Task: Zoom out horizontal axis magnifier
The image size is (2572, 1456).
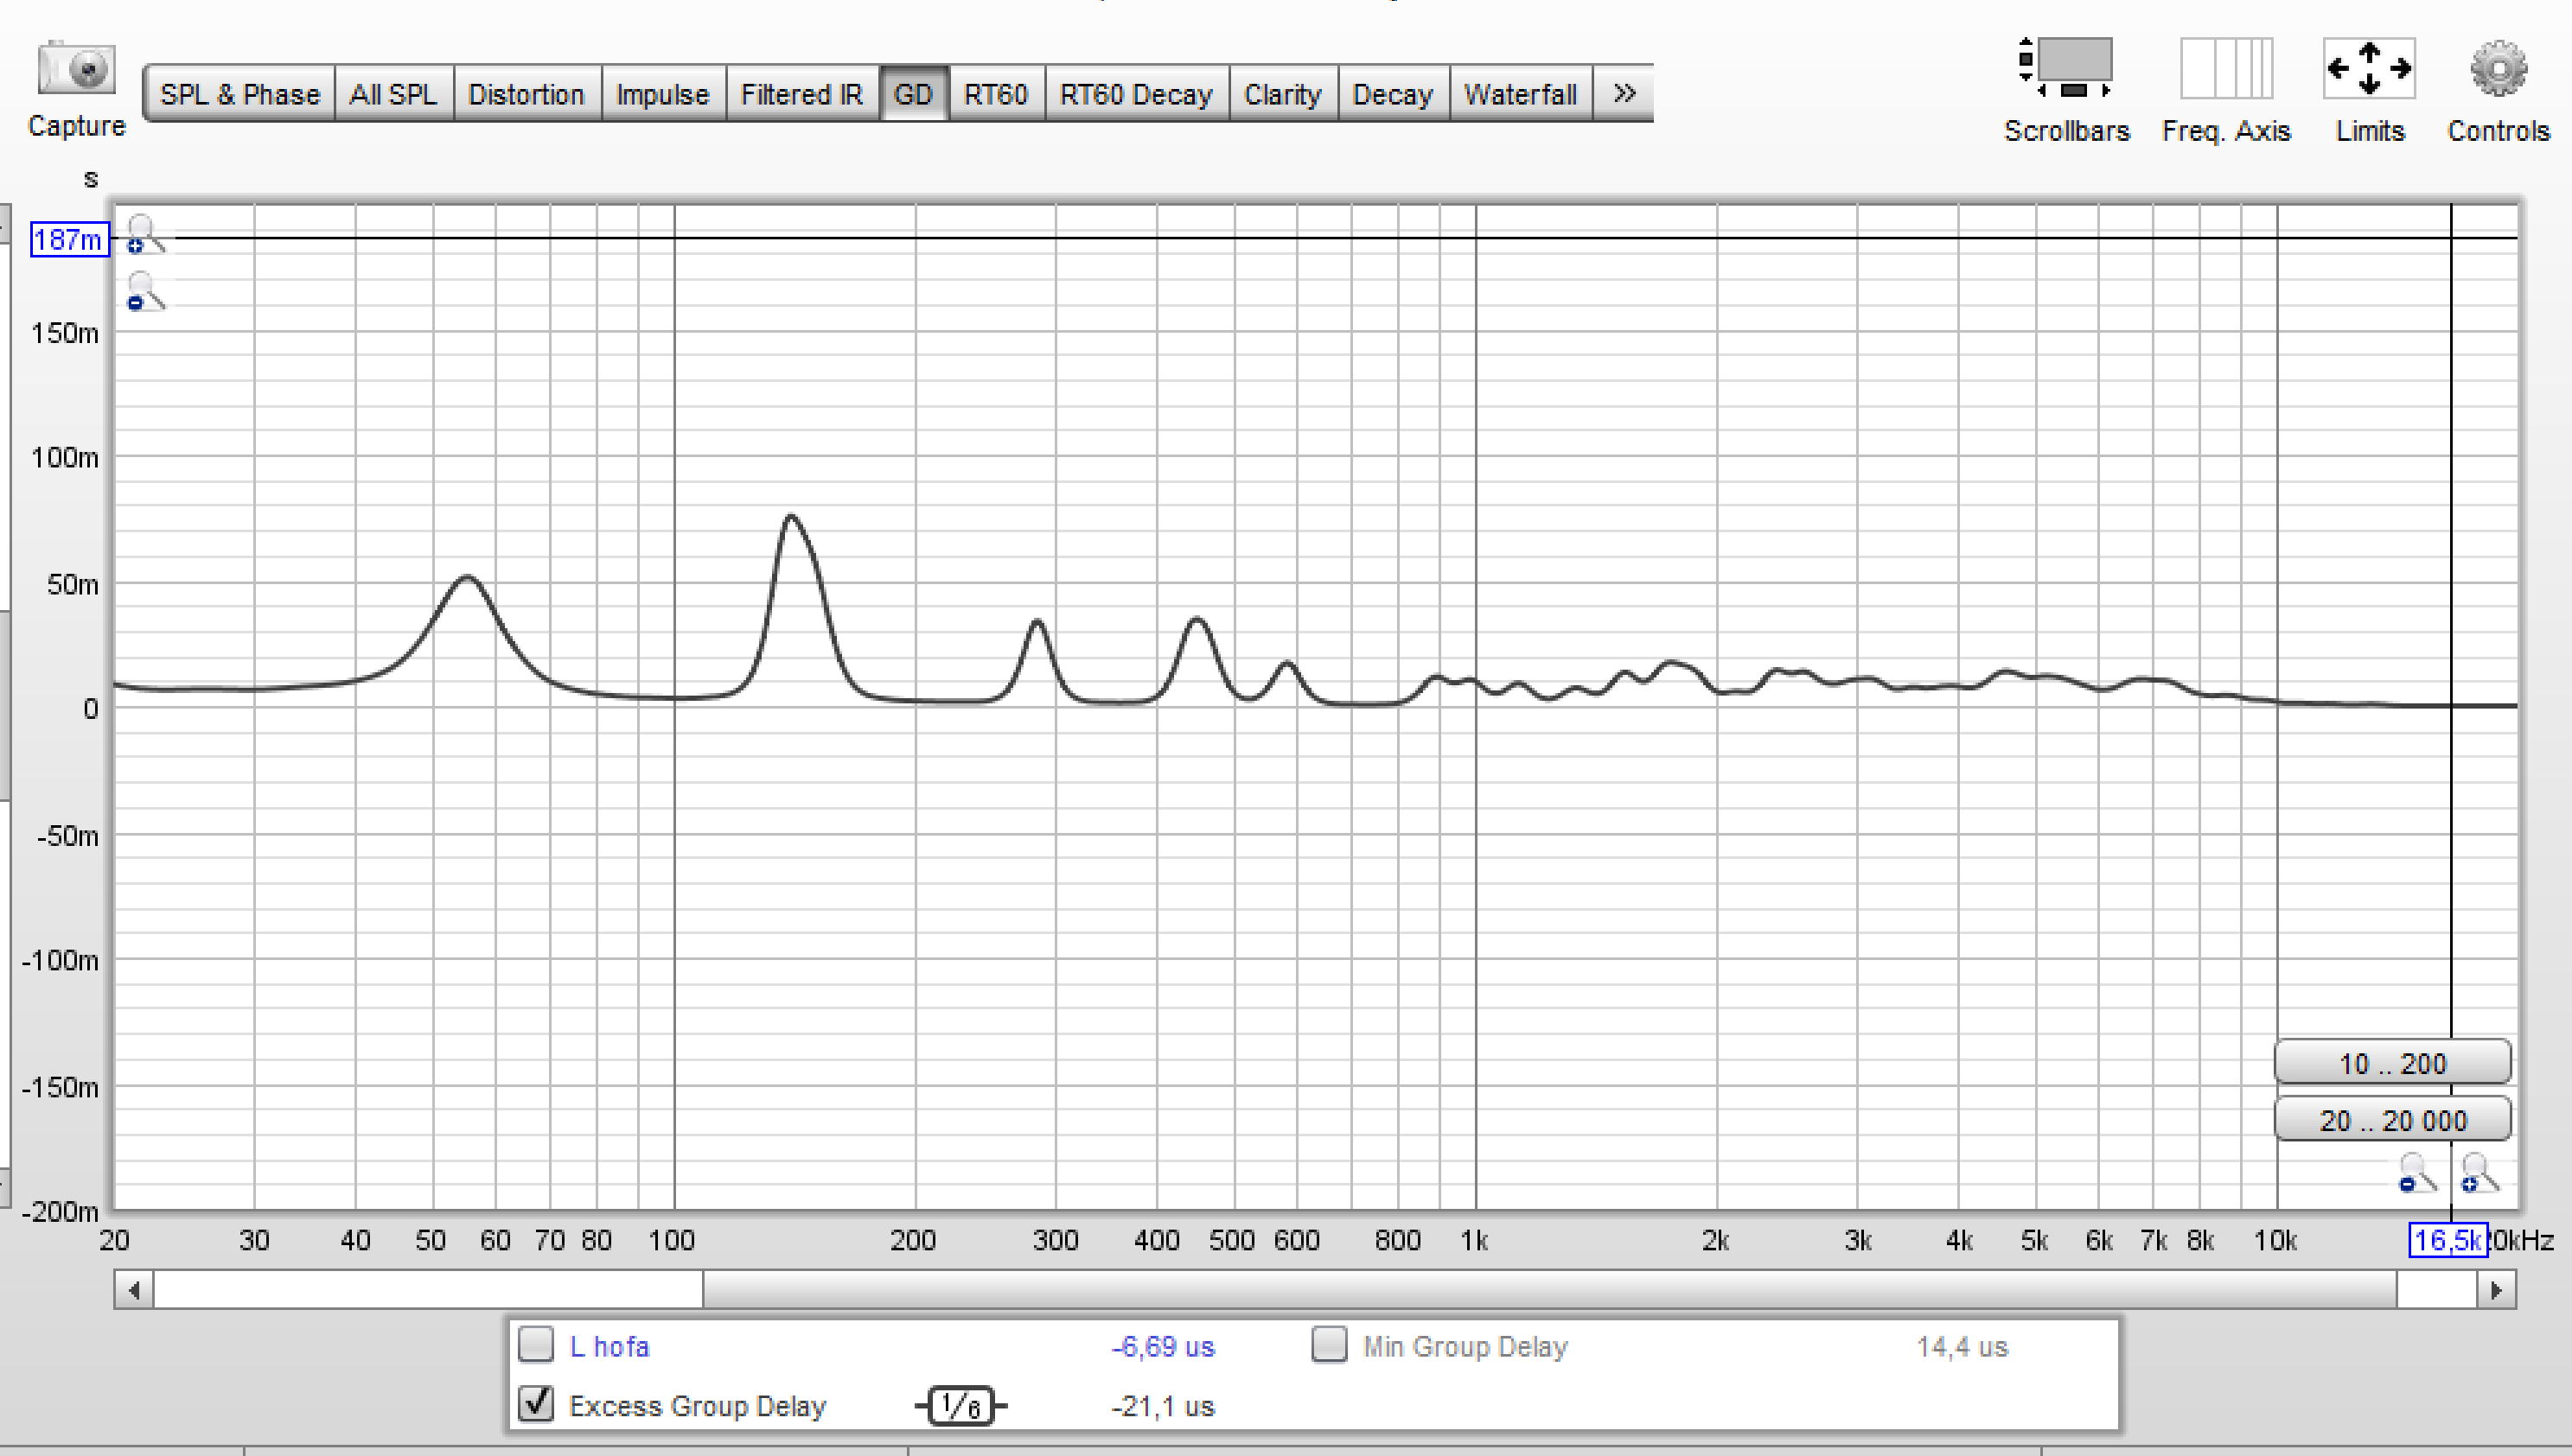Action: [x=2418, y=1172]
